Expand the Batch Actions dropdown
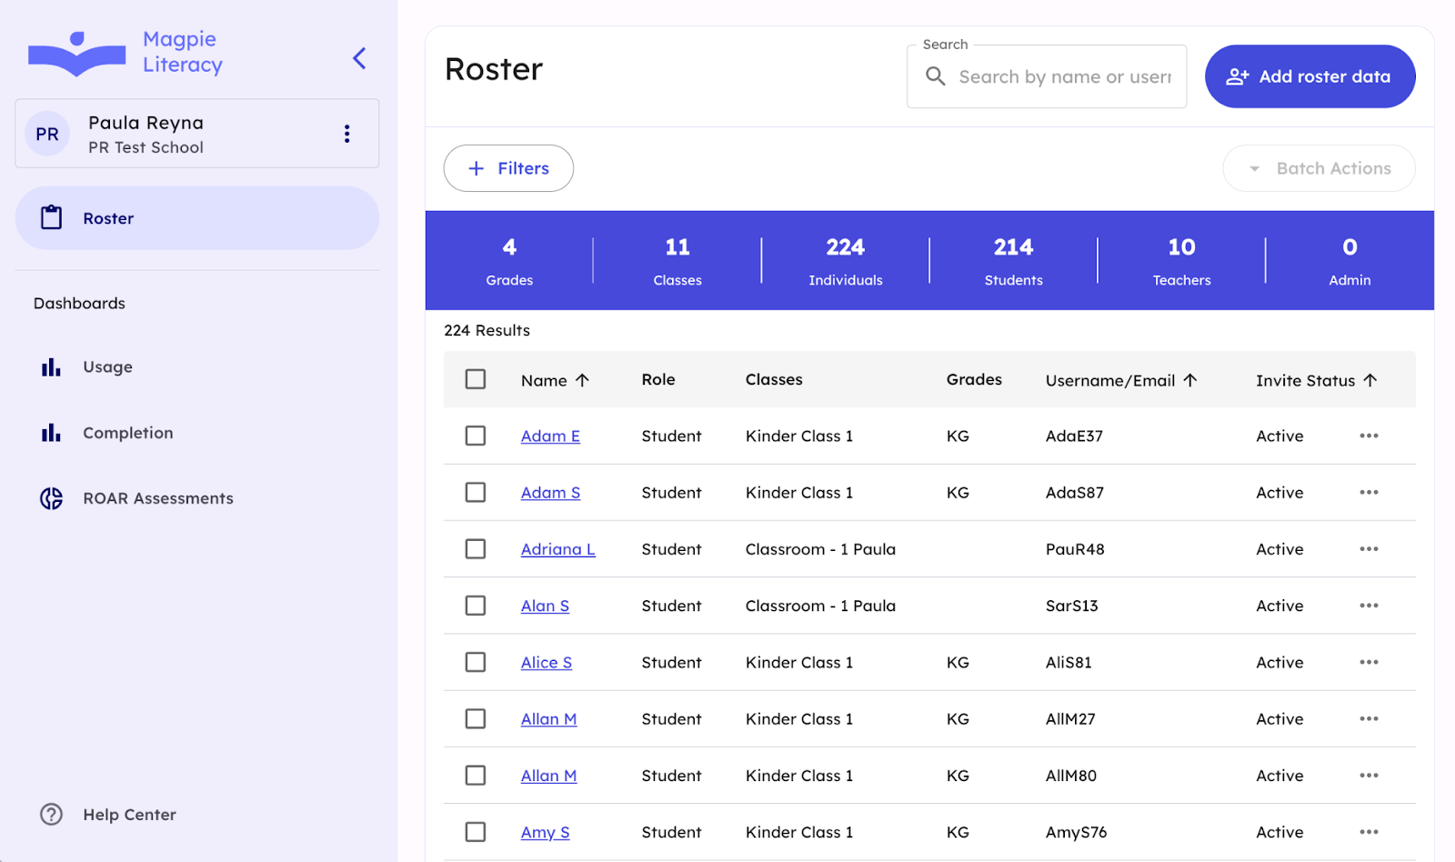This screenshot has width=1455, height=862. pos(1319,168)
